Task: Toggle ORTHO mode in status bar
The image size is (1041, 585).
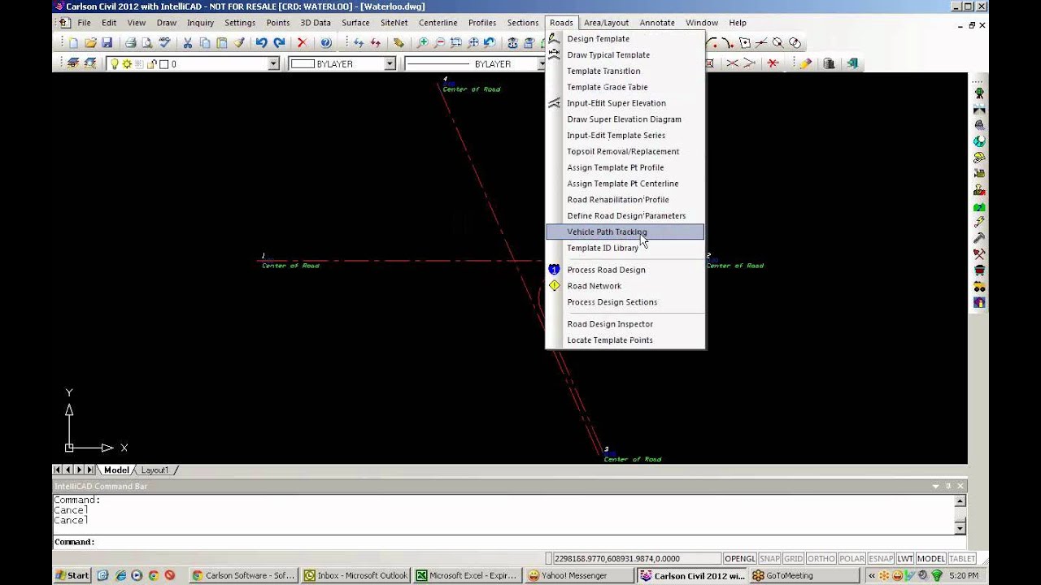Action: (821, 559)
